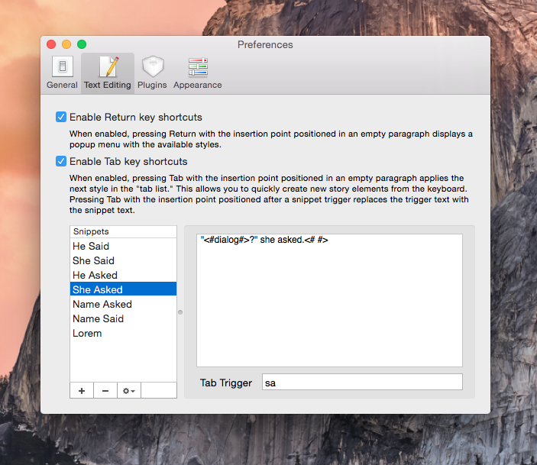The image size is (537, 465).
Task: Open the snippets gear action menu
Action: tap(129, 391)
